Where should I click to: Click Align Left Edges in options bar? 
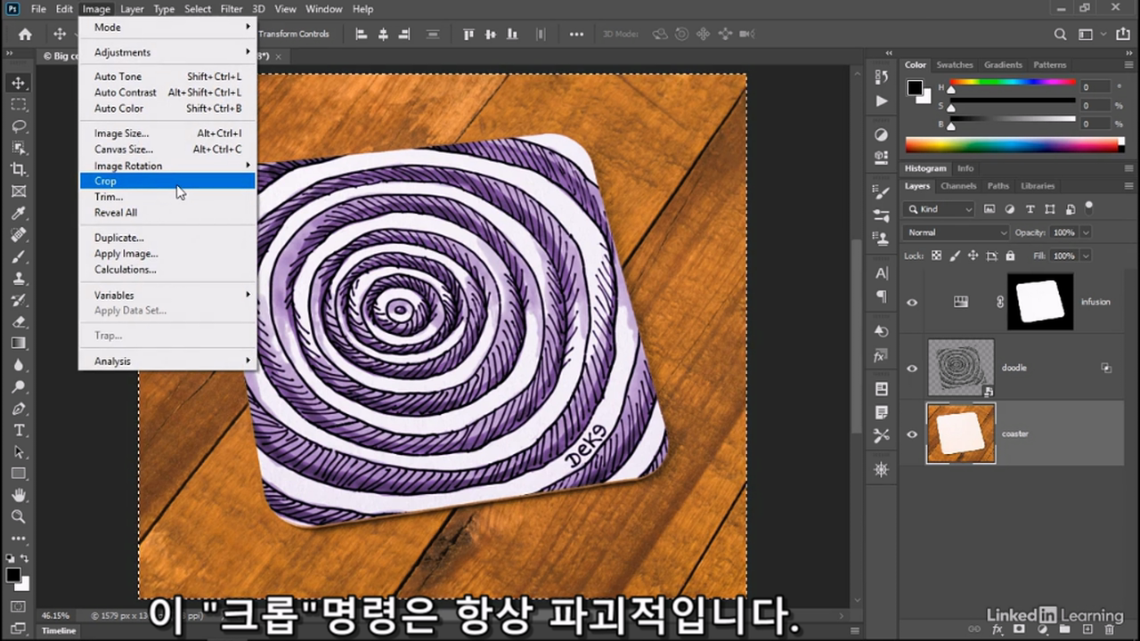[362, 34]
